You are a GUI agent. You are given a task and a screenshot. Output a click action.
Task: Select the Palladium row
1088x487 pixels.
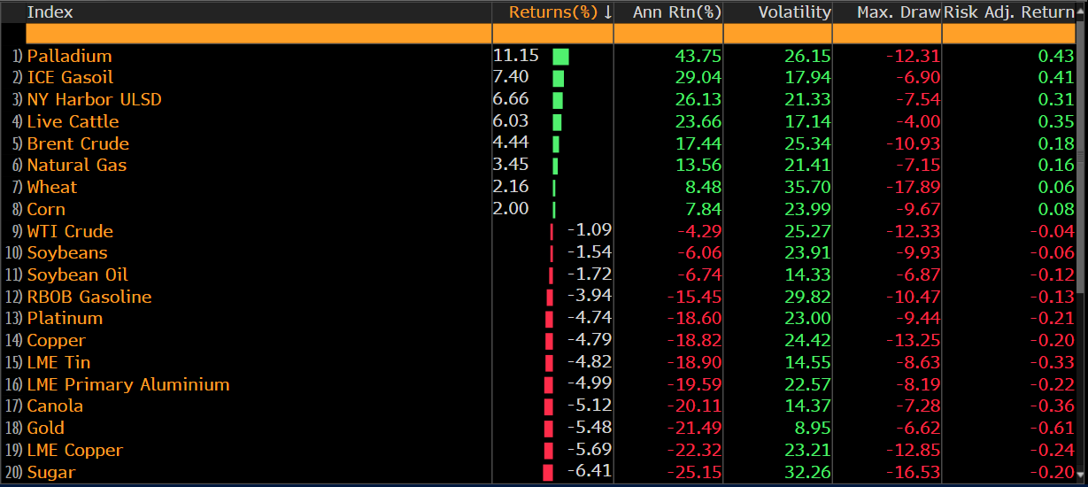click(x=538, y=56)
